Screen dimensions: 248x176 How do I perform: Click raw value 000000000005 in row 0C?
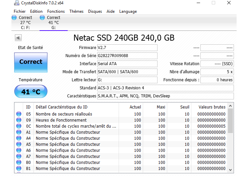click(211, 126)
